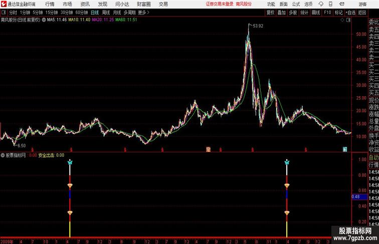Click the 游客 user label
The width and height of the screenshot is (379, 244).
(362, 4)
